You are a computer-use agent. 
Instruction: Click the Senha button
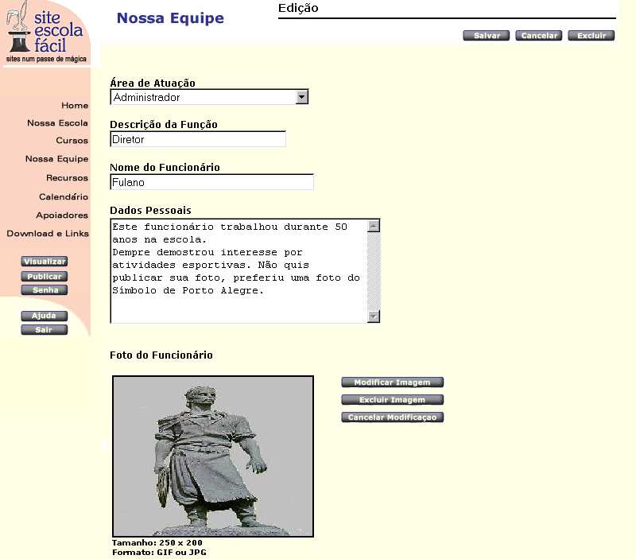tap(45, 290)
